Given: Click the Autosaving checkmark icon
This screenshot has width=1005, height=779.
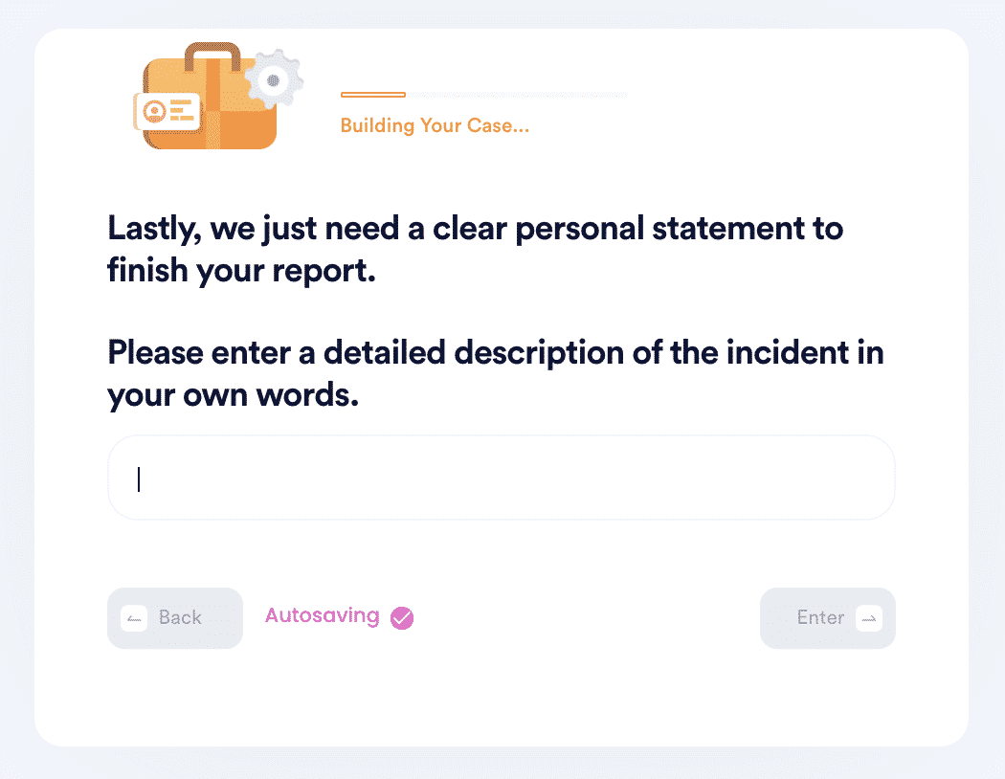Looking at the screenshot, I should pyautogui.click(x=402, y=617).
